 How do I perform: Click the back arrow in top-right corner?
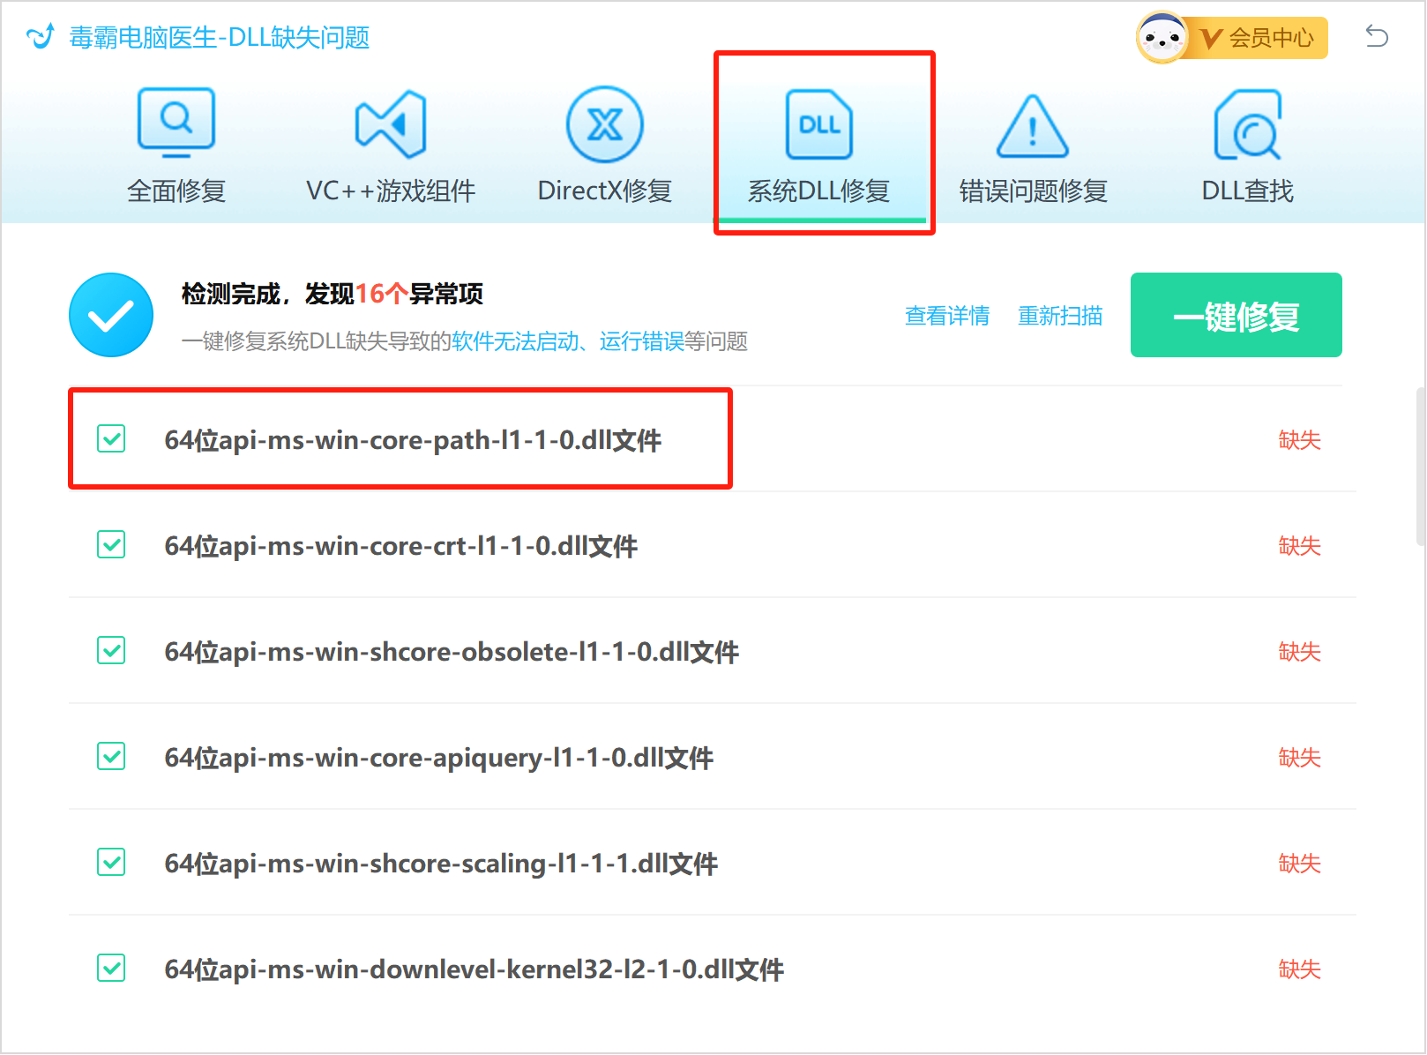[1376, 36]
